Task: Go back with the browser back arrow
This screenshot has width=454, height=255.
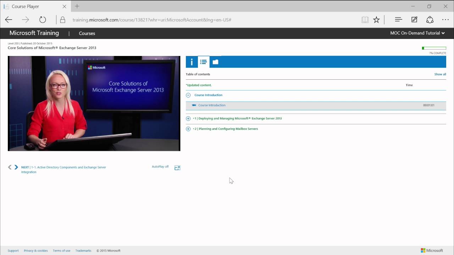Action: [x=9, y=20]
